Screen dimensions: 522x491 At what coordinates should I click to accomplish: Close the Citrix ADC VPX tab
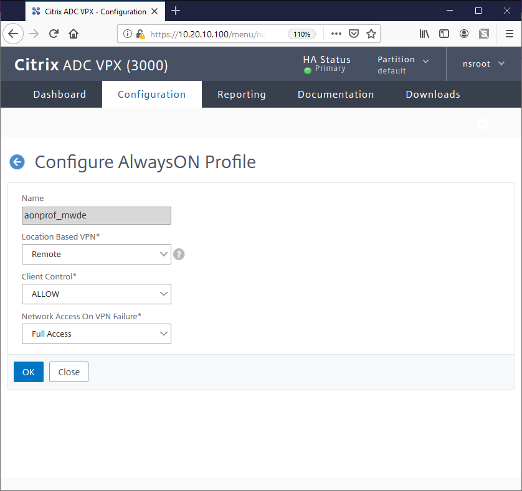[x=154, y=11]
